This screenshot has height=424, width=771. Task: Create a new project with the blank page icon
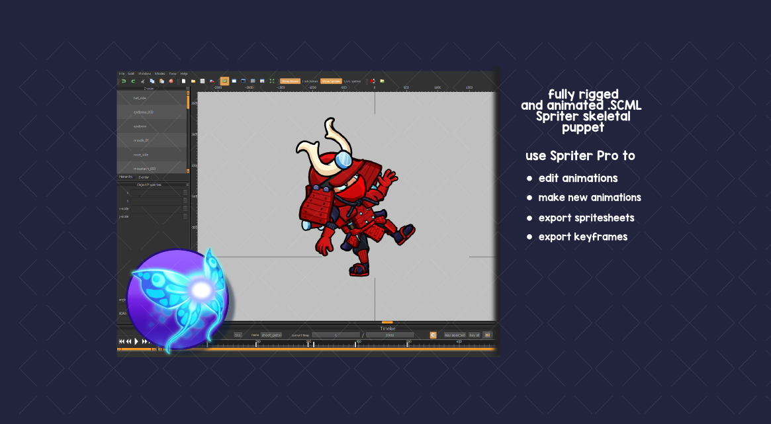tap(183, 81)
